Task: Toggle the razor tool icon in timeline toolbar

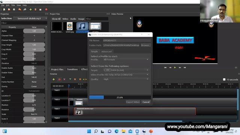Action: click(64, 79)
